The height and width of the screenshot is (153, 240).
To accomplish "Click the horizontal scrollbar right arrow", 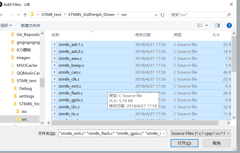I will (x=228, y=123).
